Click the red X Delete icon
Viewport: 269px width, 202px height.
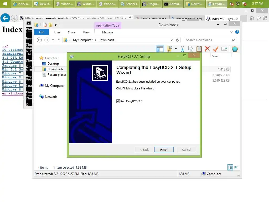207,49
